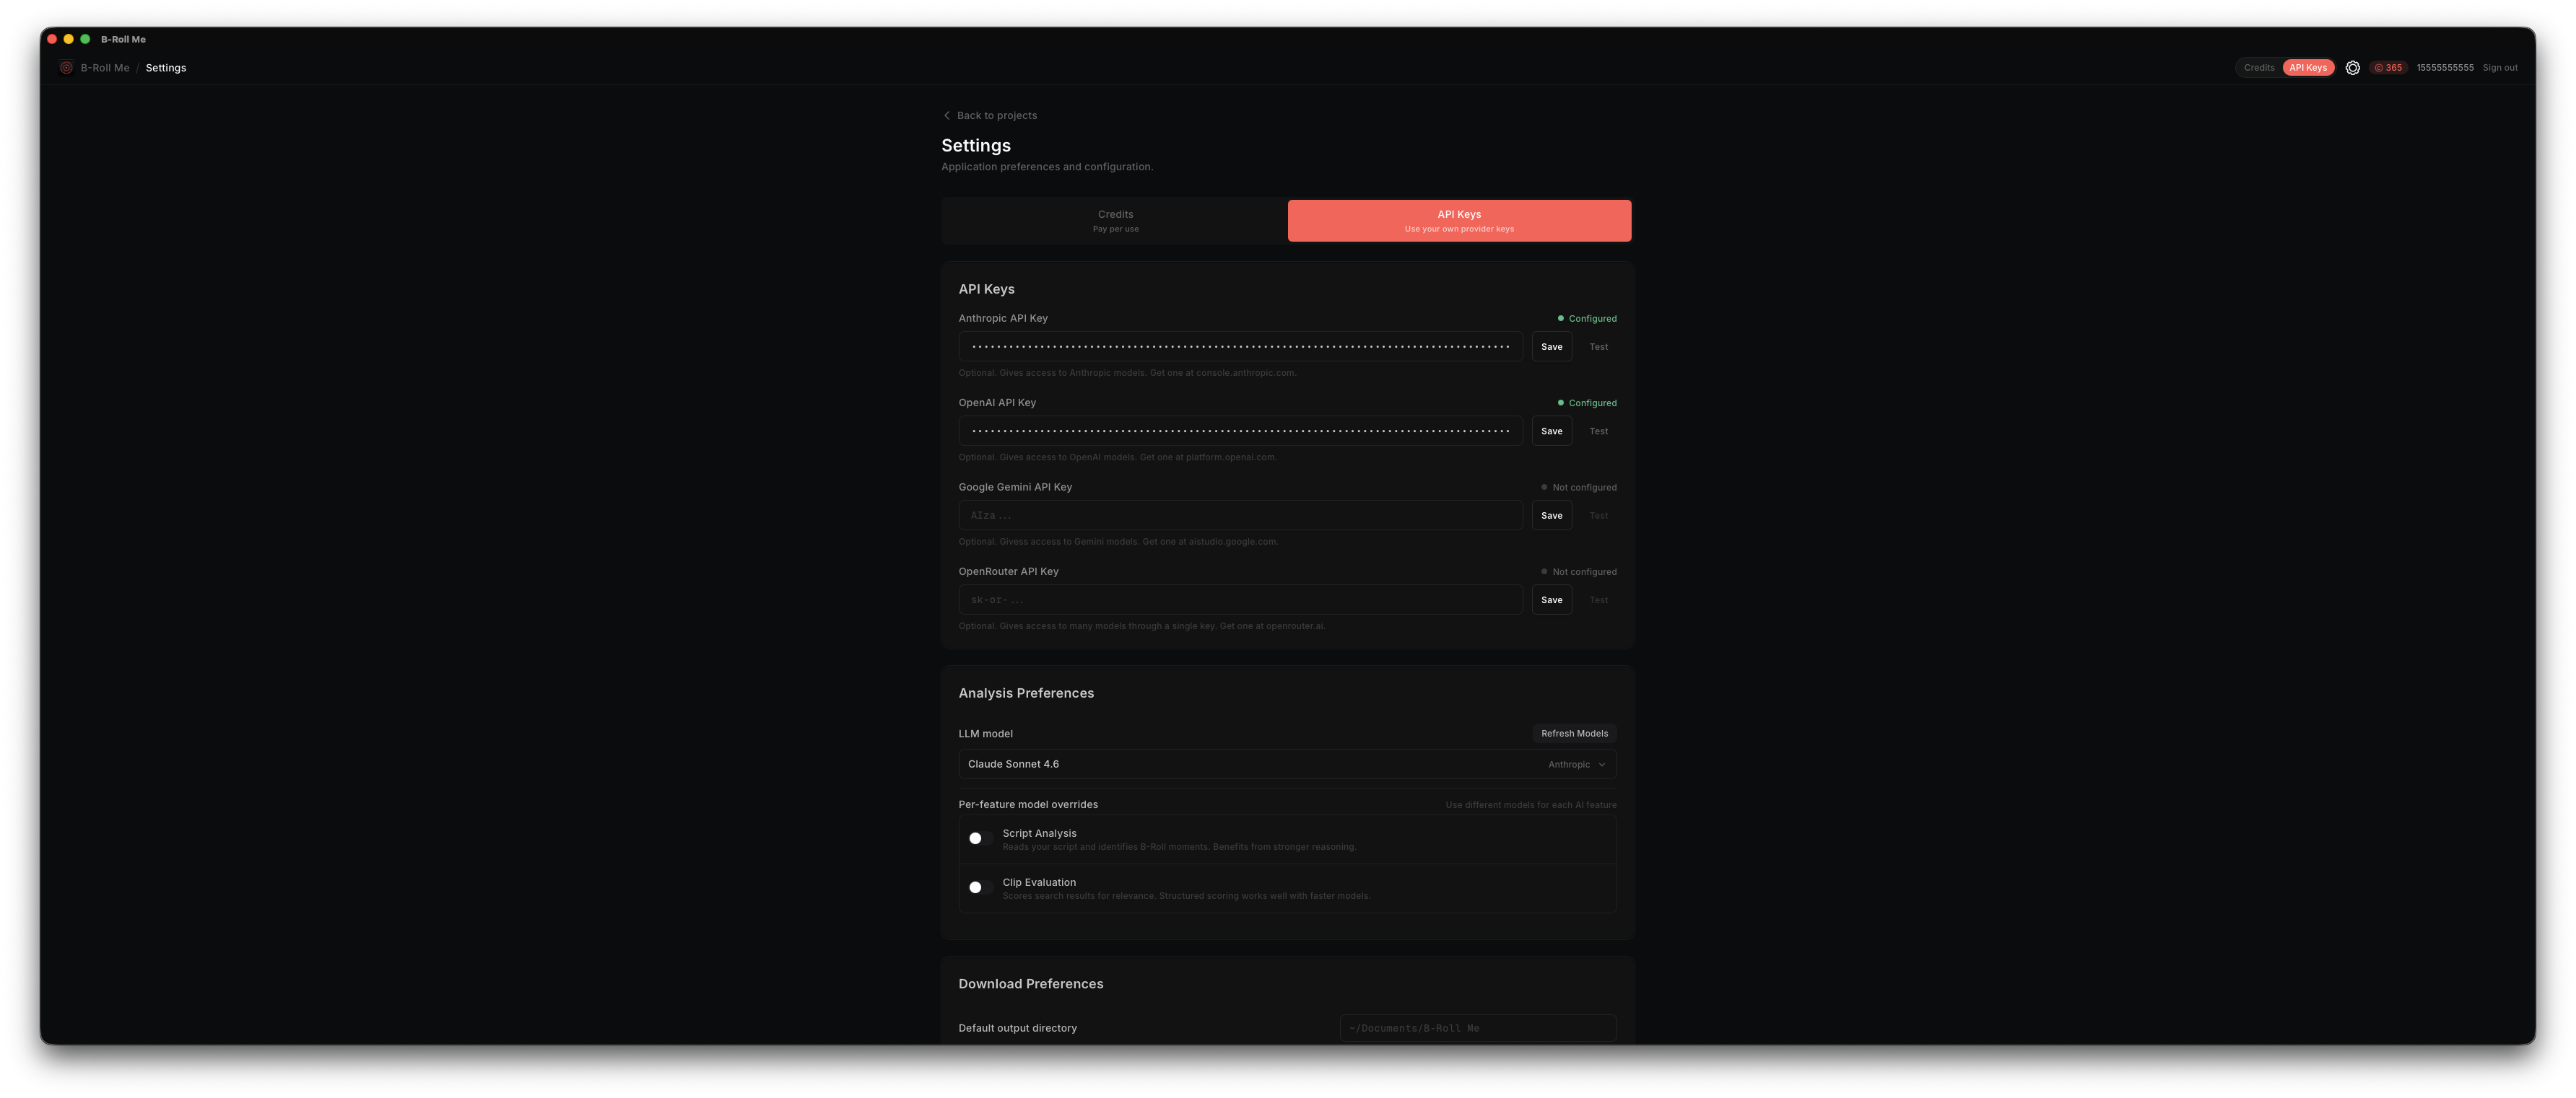Click the Not configured label for OpenRouter
Image resolution: width=2576 pixels, height=1098 pixels.
click(x=1584, y=573)
